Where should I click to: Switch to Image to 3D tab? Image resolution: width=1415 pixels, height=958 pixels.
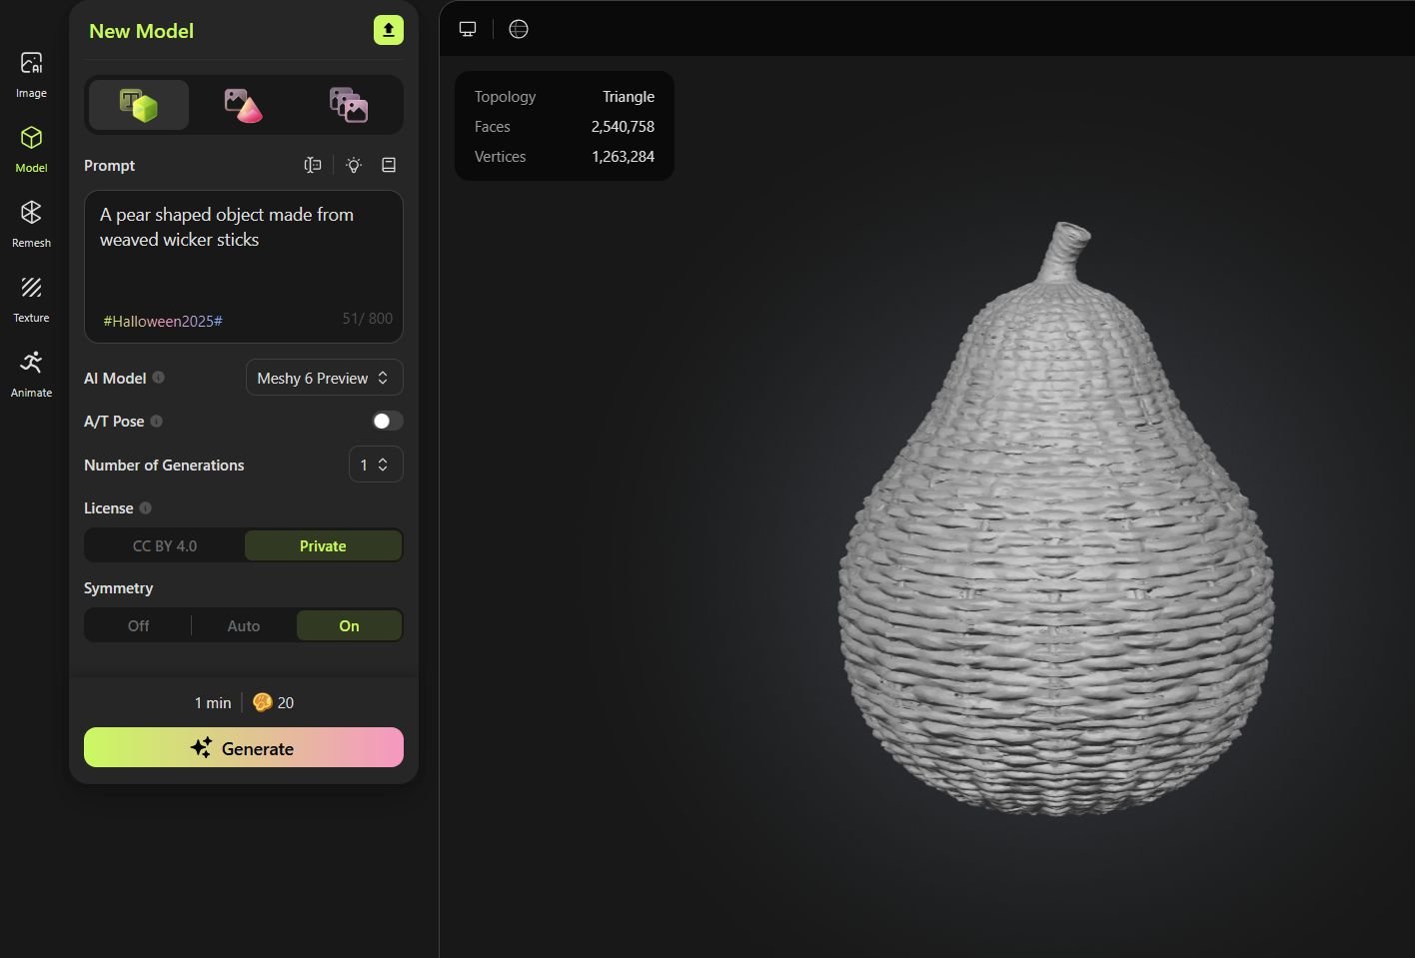coord(243,105)
